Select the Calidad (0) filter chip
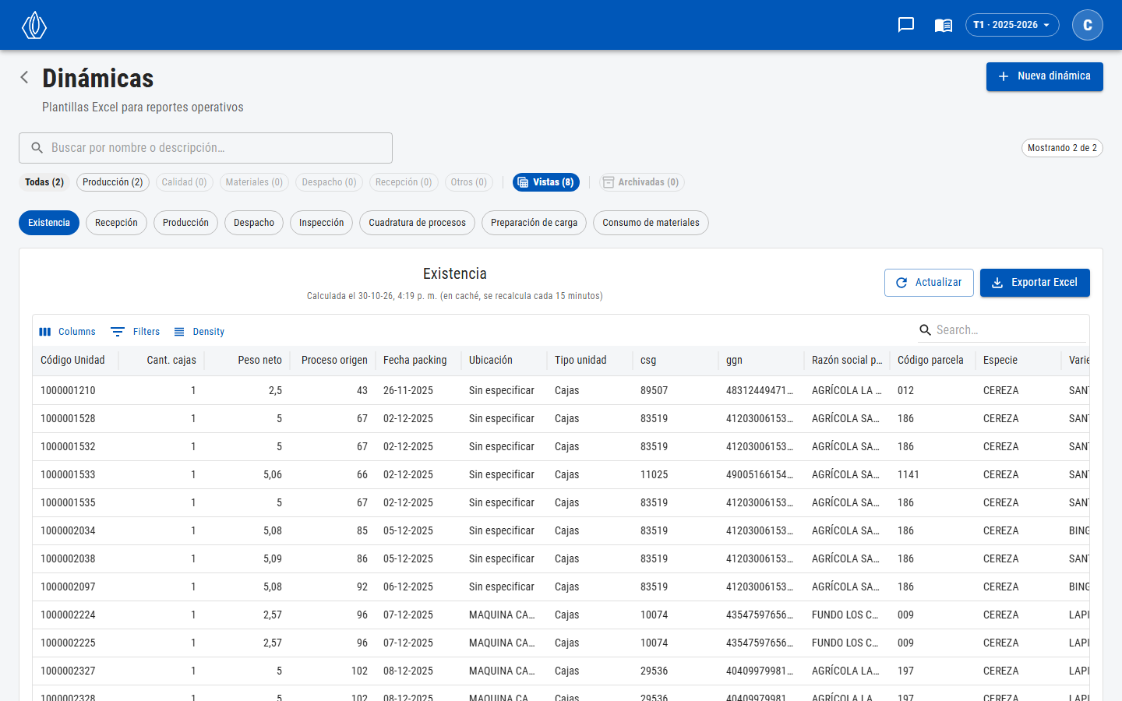Screen dimensions: 1122x701 click(x=185, y=182)
